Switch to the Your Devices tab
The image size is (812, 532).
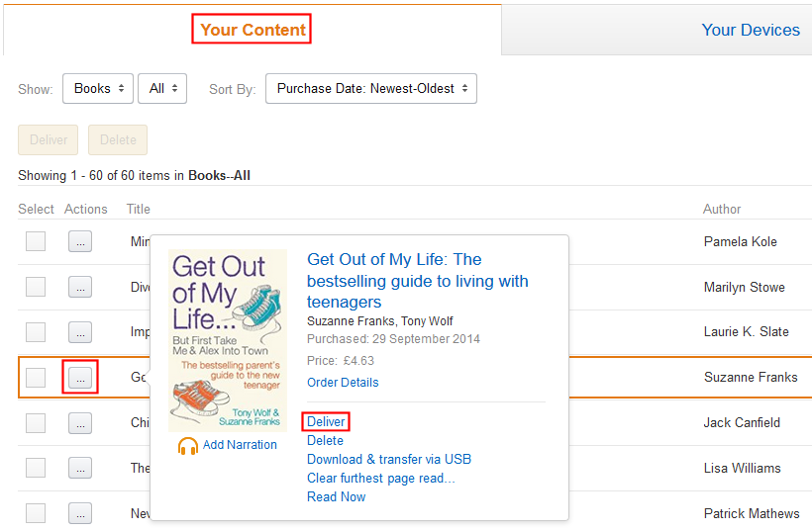[x=750, y=30]
